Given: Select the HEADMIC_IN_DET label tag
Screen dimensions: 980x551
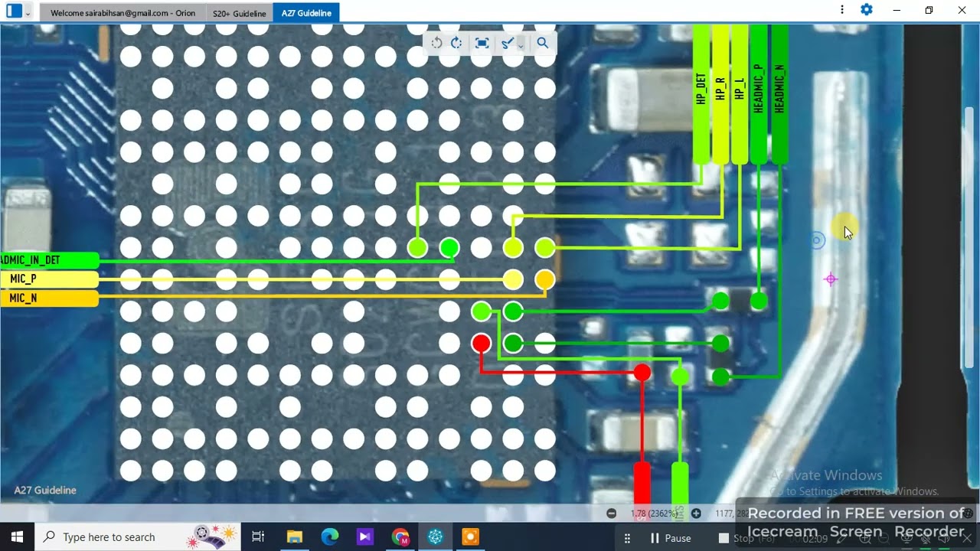Looking at the screenshot, I should [x=50, y=260].
